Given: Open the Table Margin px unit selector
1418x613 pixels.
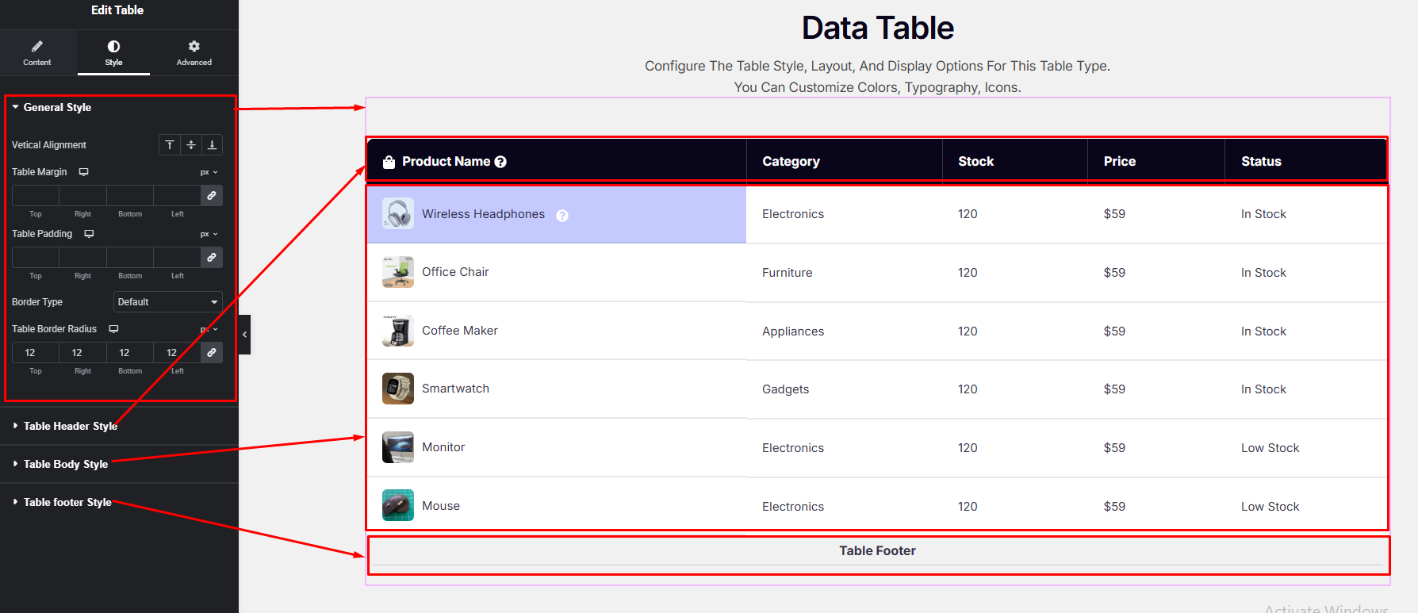Looking at the screenshot, I should [x=209, y=172].
